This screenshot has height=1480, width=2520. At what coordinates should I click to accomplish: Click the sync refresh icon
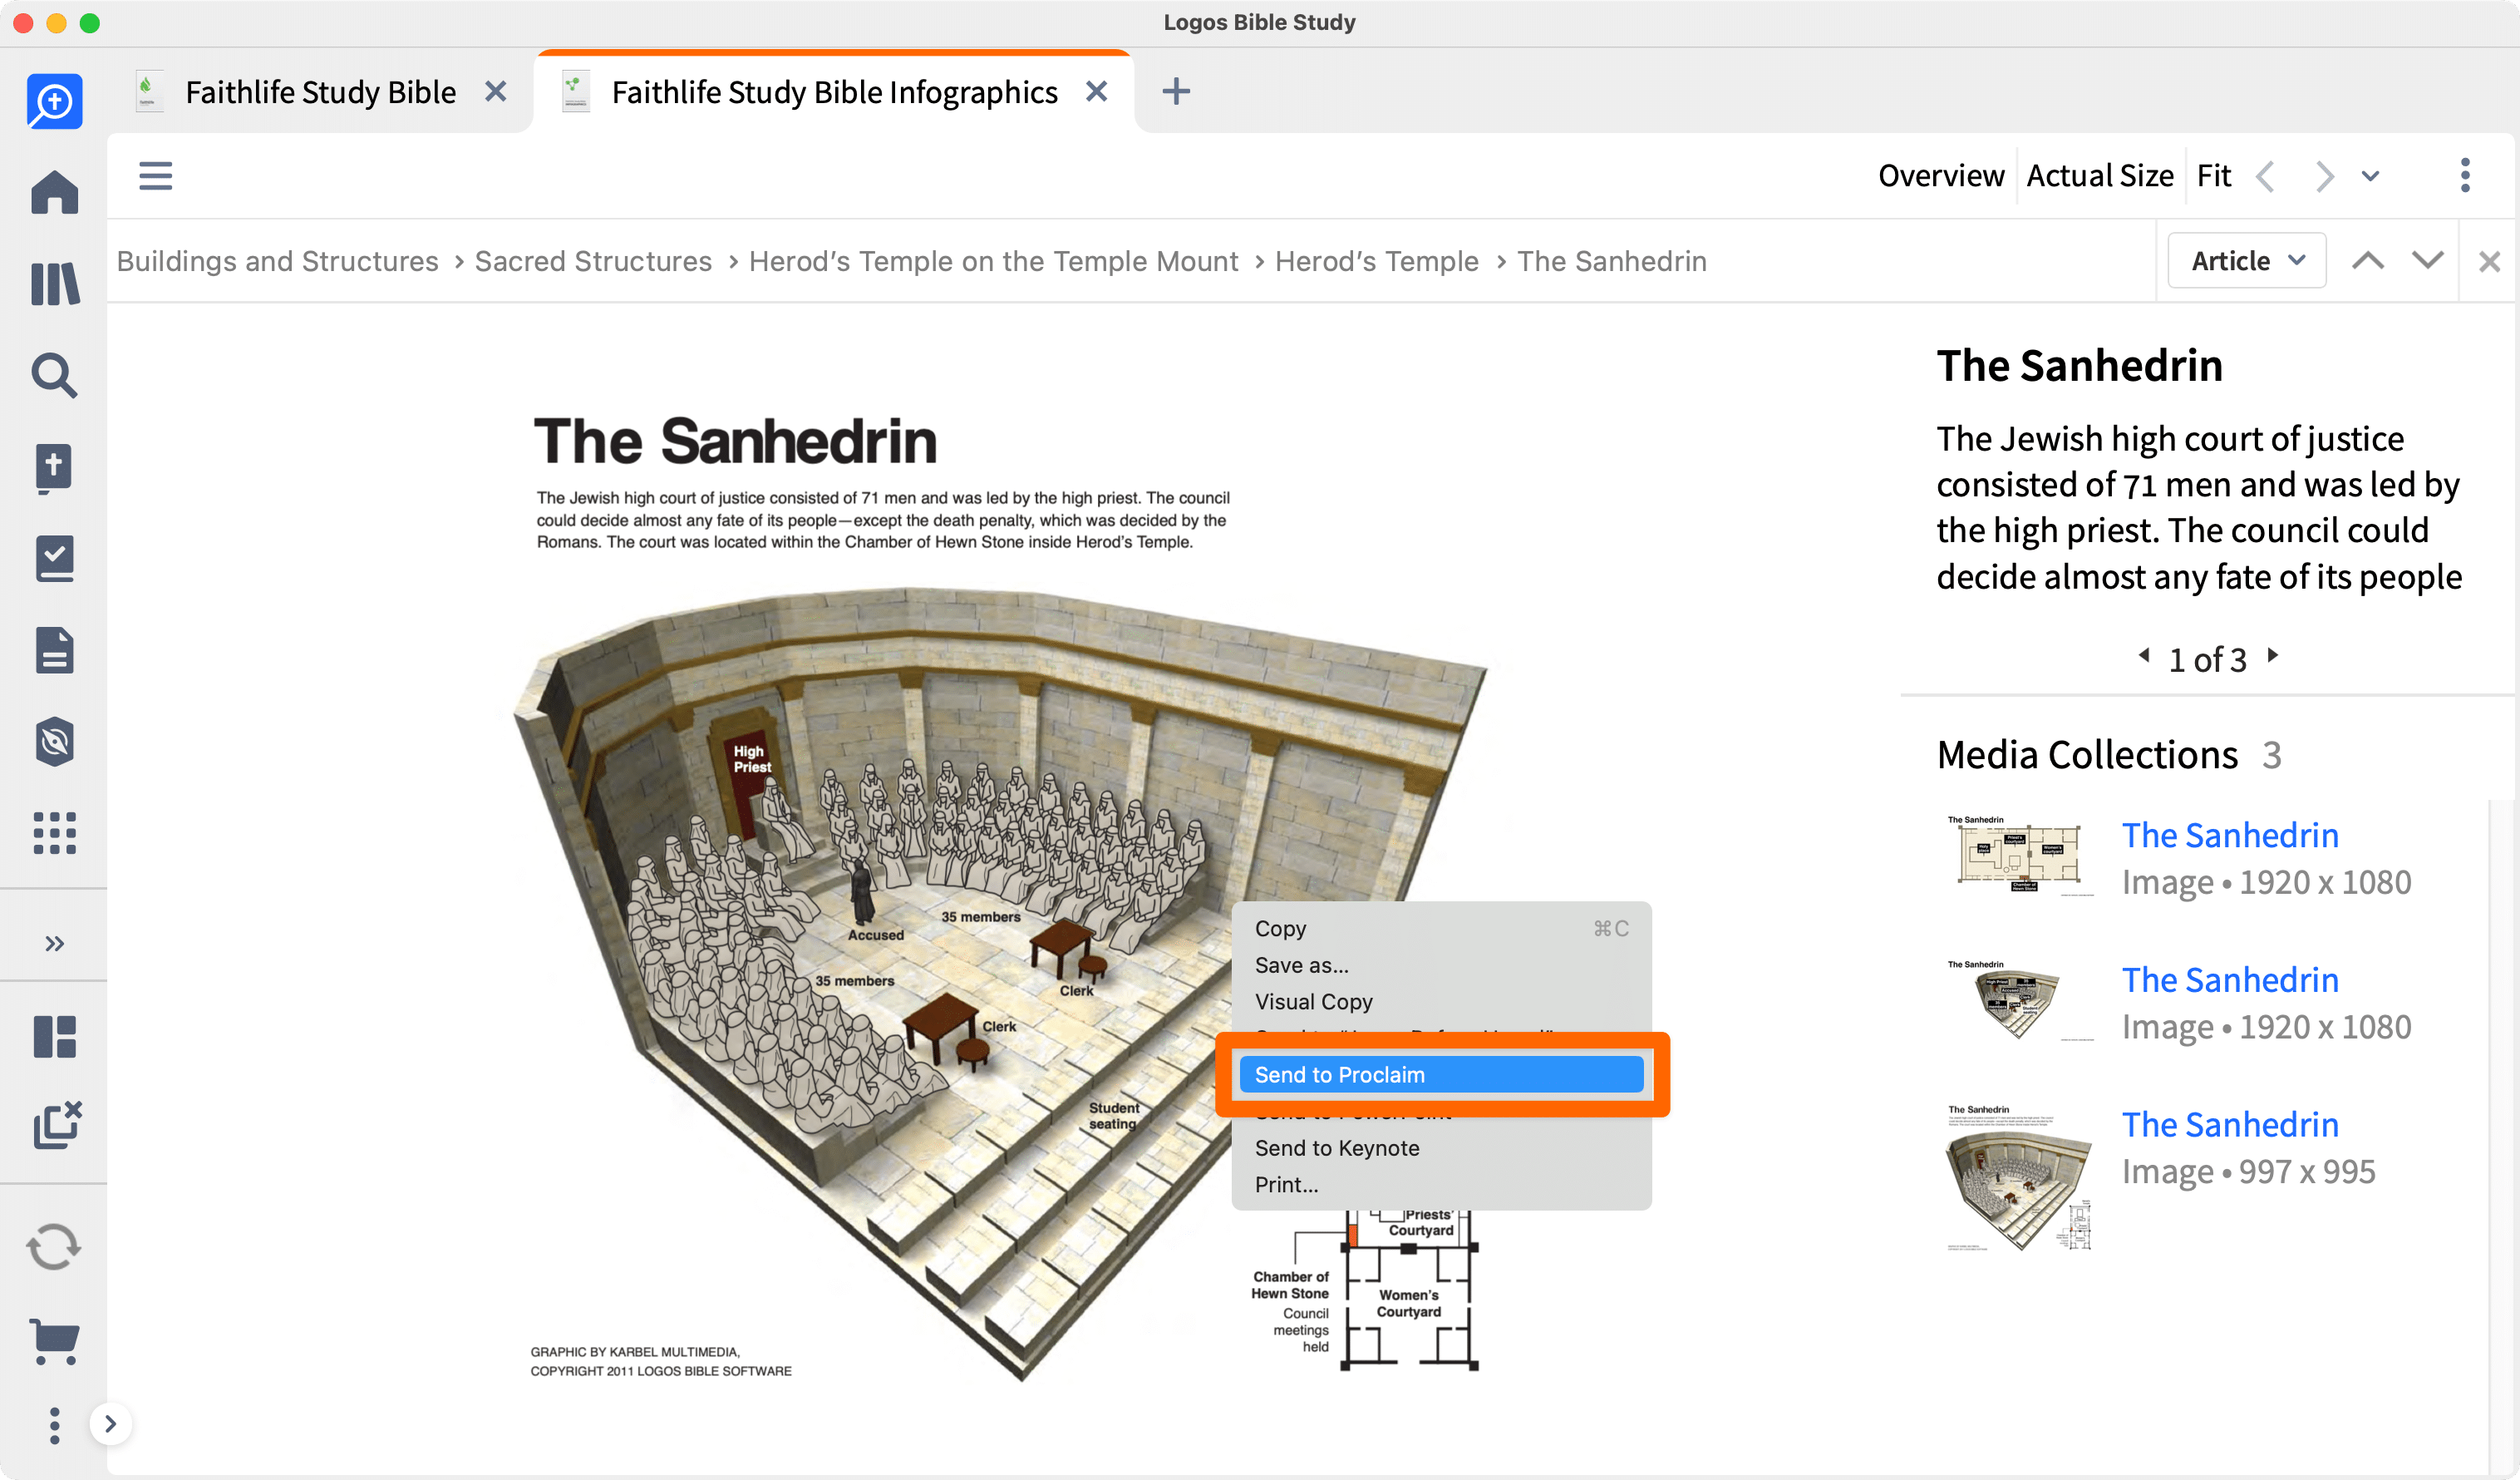coord(54,1247)
